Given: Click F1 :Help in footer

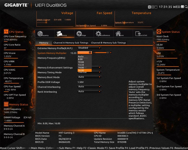Looking at the screenshot, I should (x=78, y=148).
